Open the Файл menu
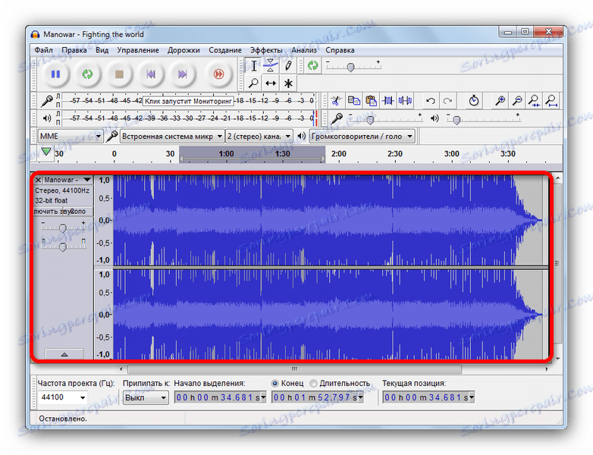 (x=43, y=50)
